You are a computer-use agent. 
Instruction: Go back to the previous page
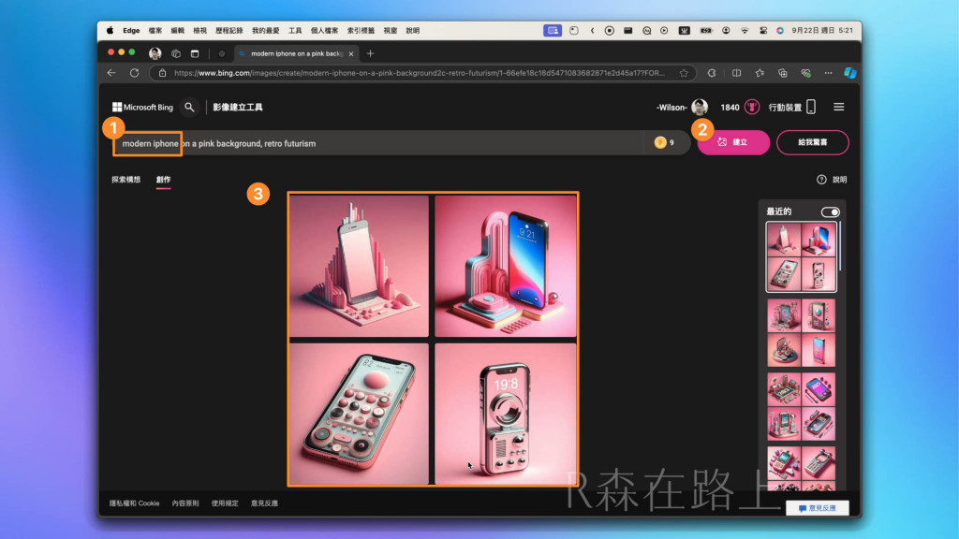(x=111, y=73)
